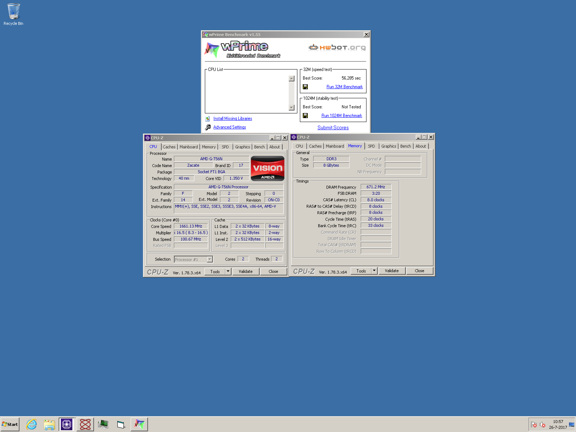Click Tools button in left CPU-Z
The height and width of the screenshot is (432, 576).
click(x=215, y=271)
